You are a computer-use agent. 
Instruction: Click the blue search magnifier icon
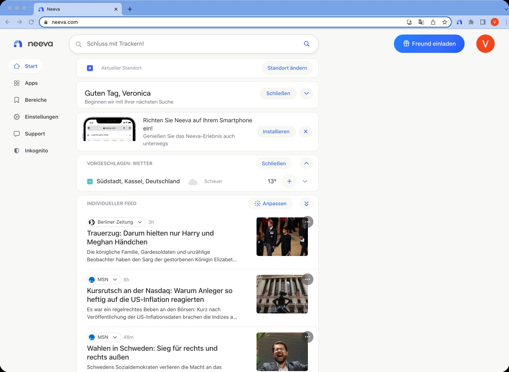click(x=307, y=44)
